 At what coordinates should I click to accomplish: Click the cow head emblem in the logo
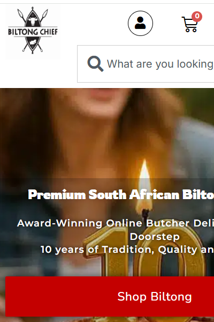click(x=33, y=21)
